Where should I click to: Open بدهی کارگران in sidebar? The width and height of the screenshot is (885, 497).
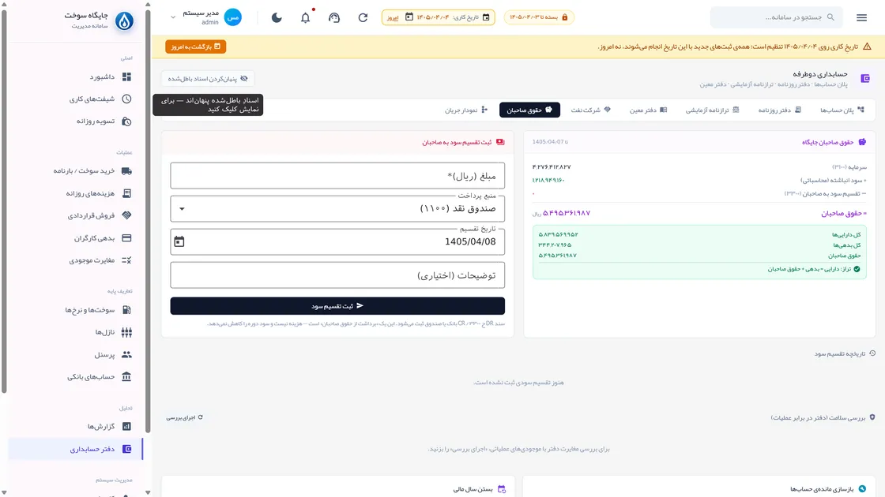click(x=76, y=238)
